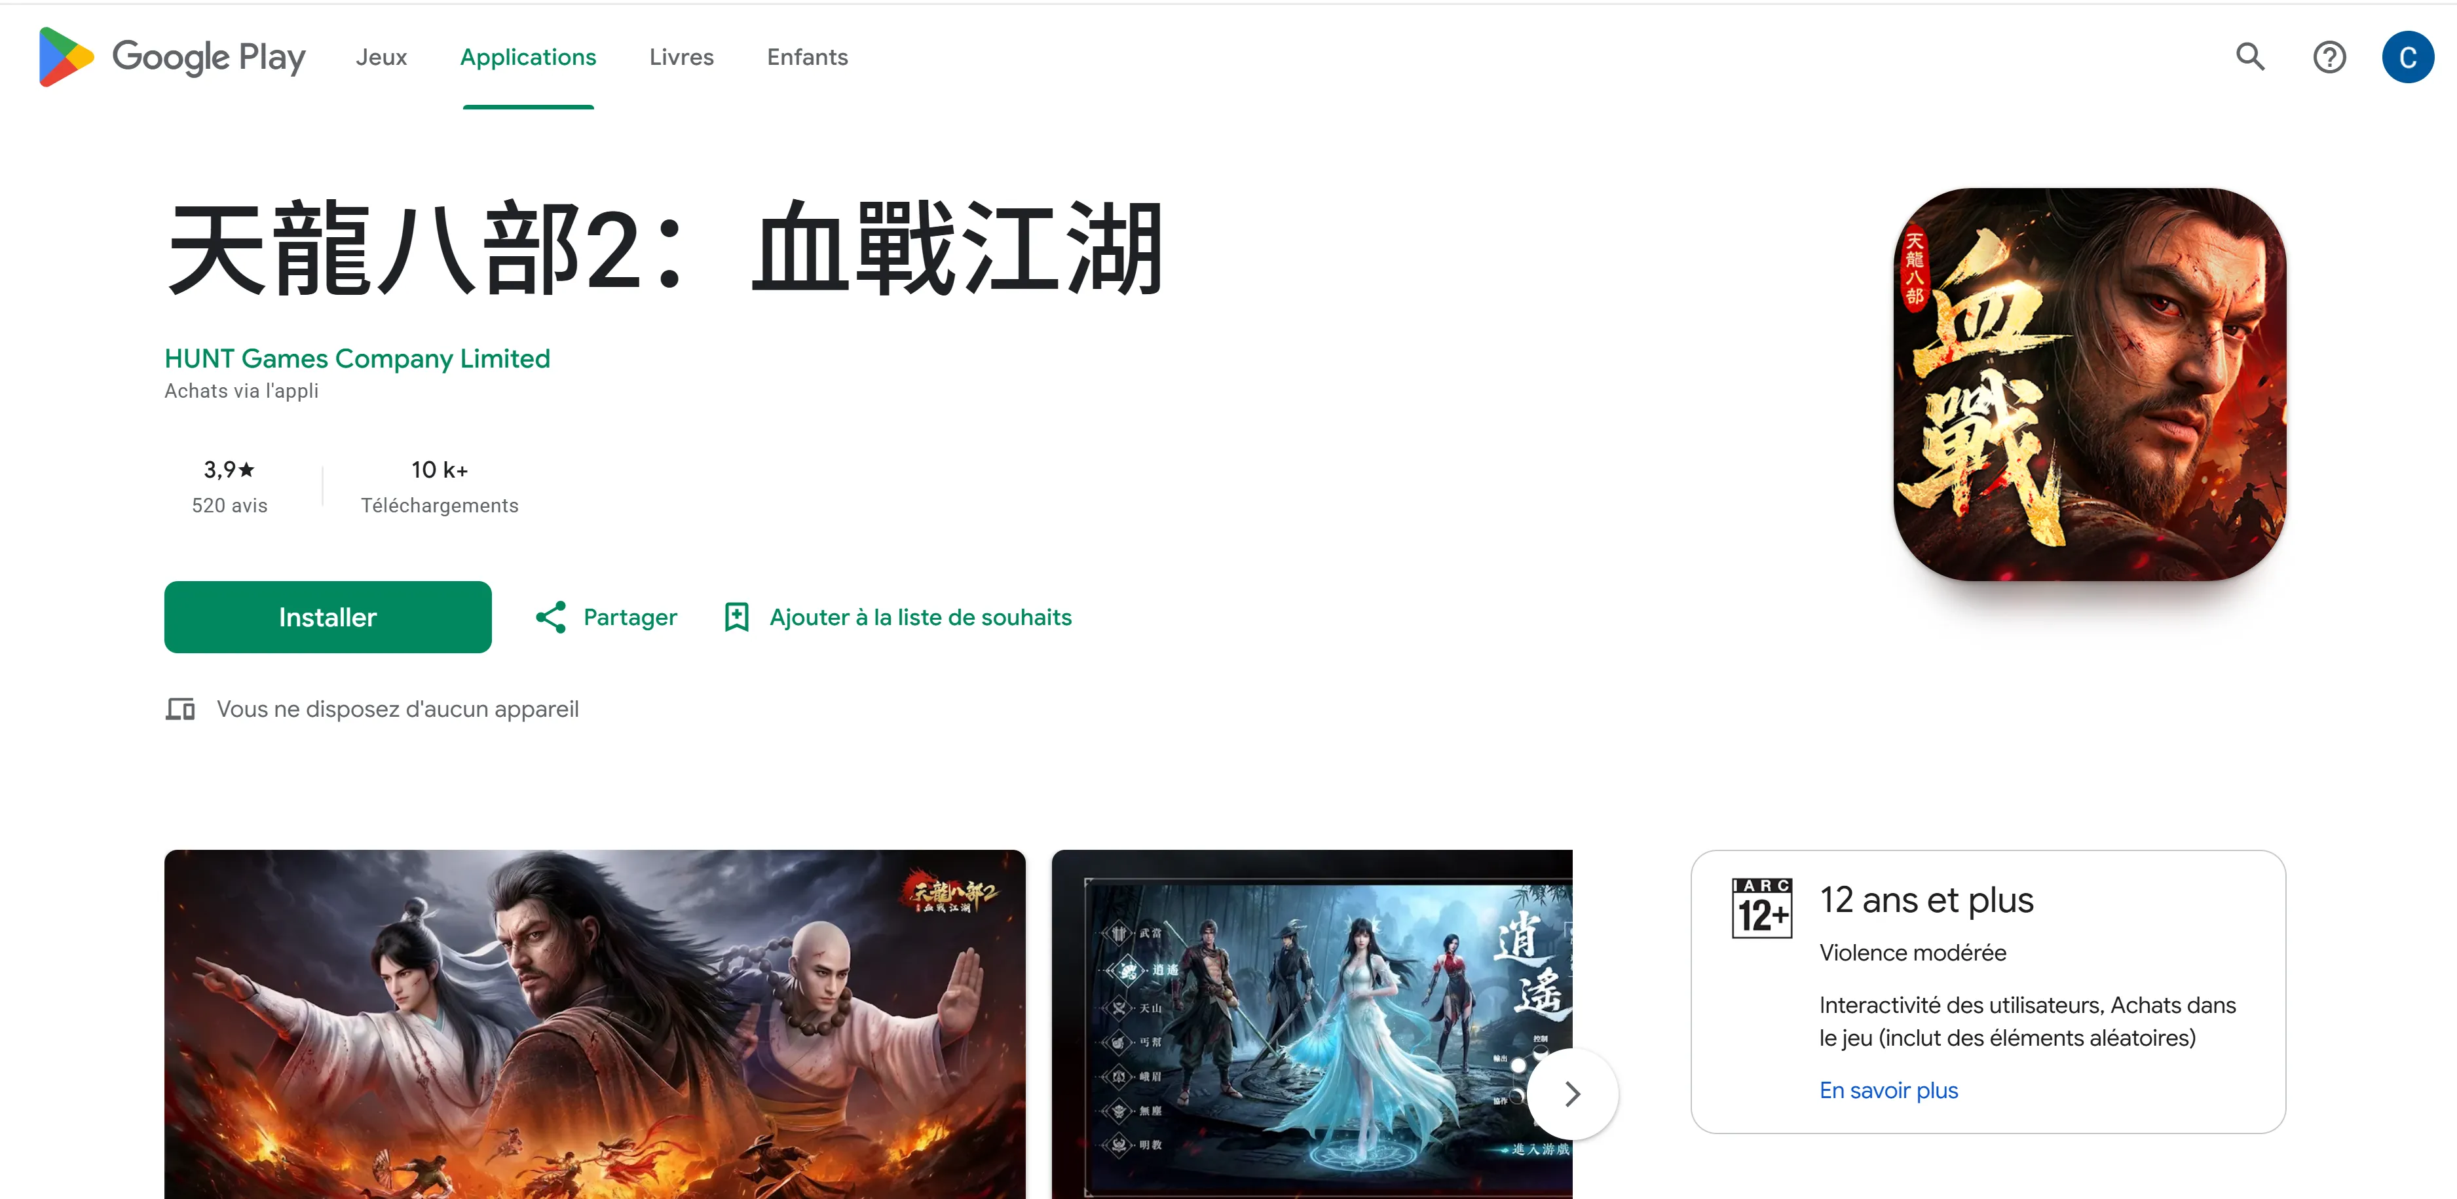Click the Partager share label
The height and width of the screenshot is (1199, 2457).
tap(631, 617)
